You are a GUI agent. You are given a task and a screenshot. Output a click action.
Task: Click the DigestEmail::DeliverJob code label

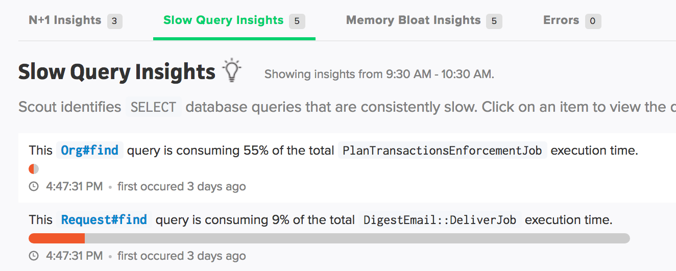pyautogui.click(x=440, y=220)
